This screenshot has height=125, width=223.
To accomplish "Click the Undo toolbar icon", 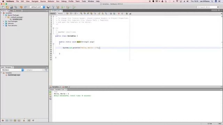I will pyautogui.click(x=21, y=7).
